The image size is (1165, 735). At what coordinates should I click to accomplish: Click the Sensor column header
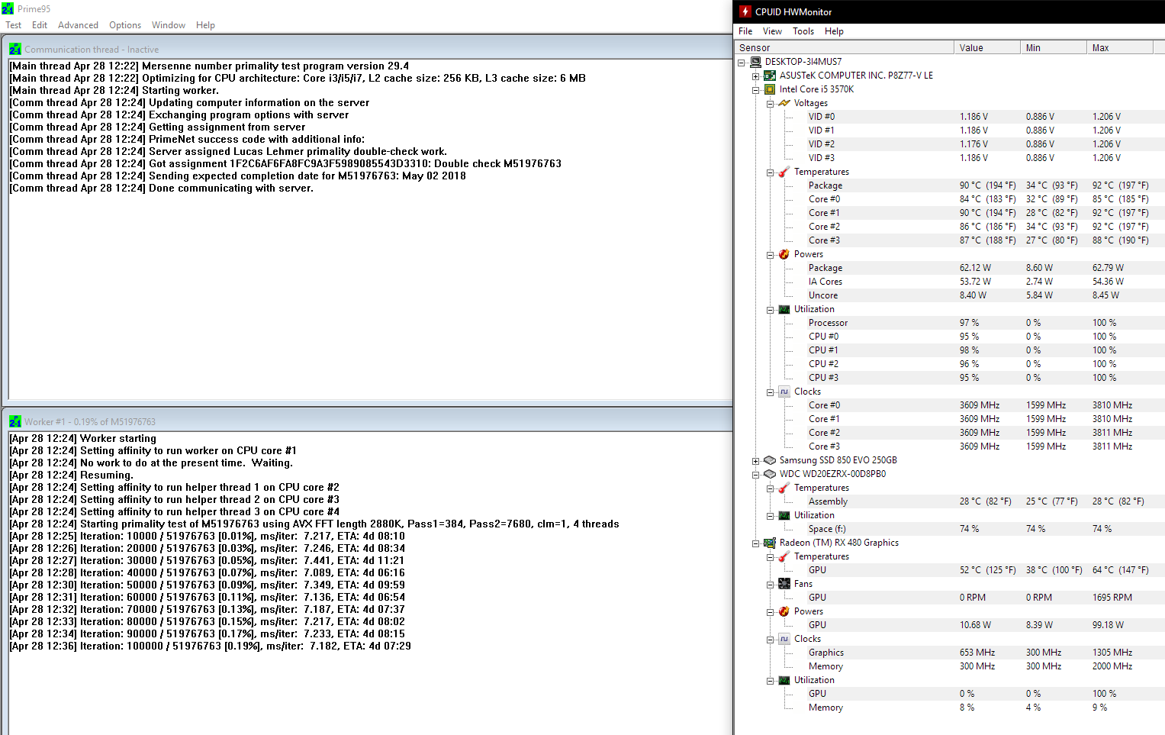pos(844,47)
